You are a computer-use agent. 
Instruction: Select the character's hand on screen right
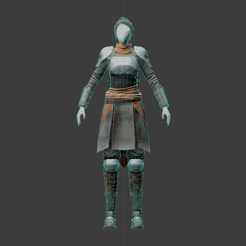(x=166, y=115)
